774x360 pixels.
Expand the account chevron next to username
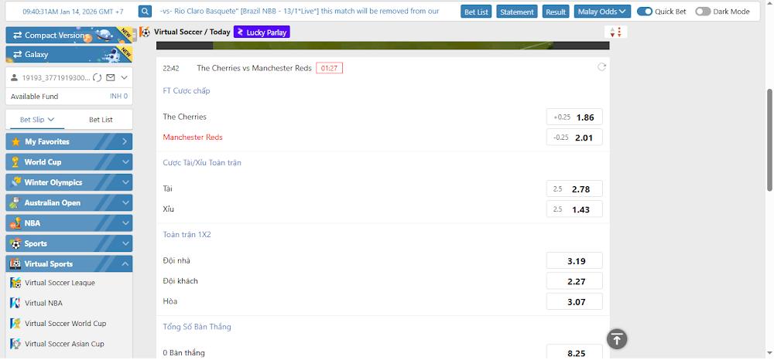pos(125,78)
